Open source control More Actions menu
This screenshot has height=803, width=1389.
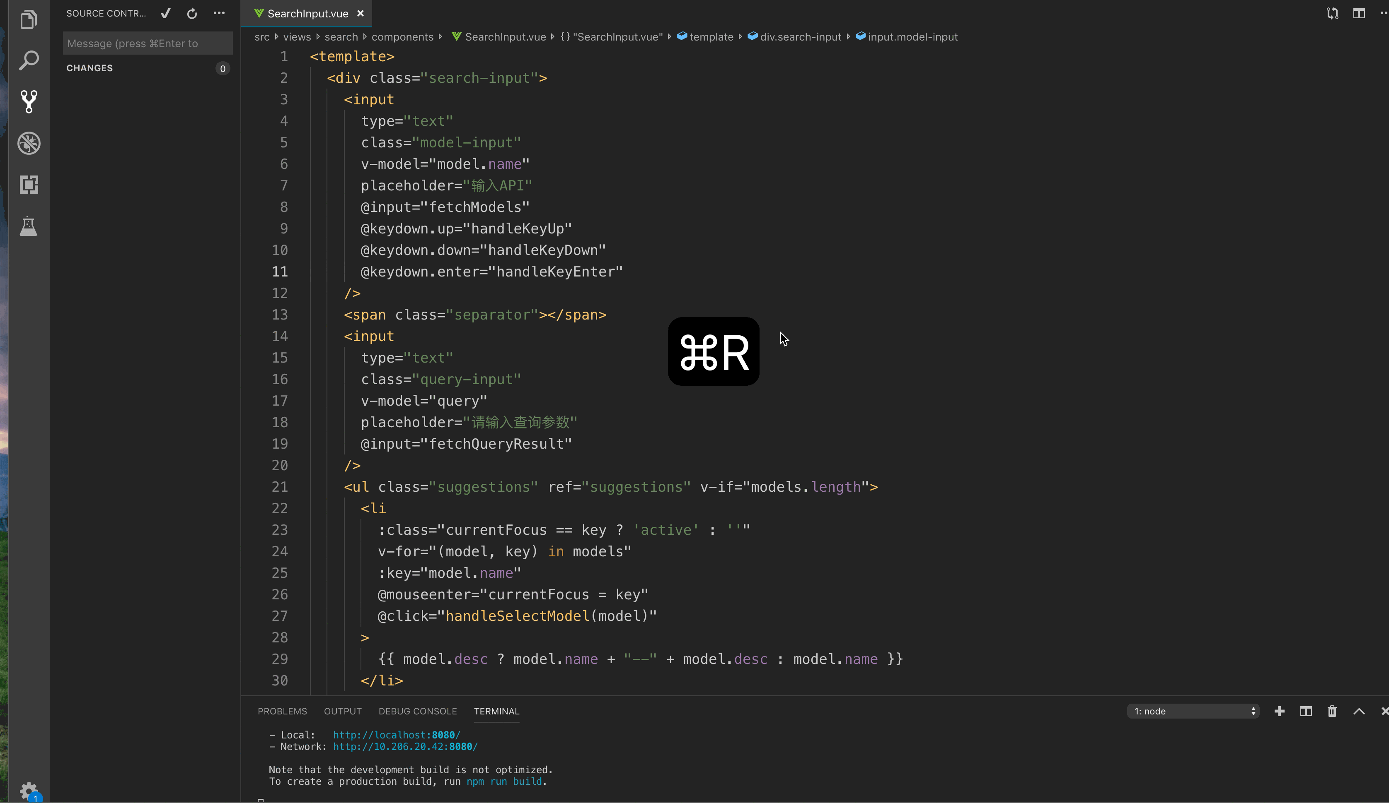pos(219,13)
